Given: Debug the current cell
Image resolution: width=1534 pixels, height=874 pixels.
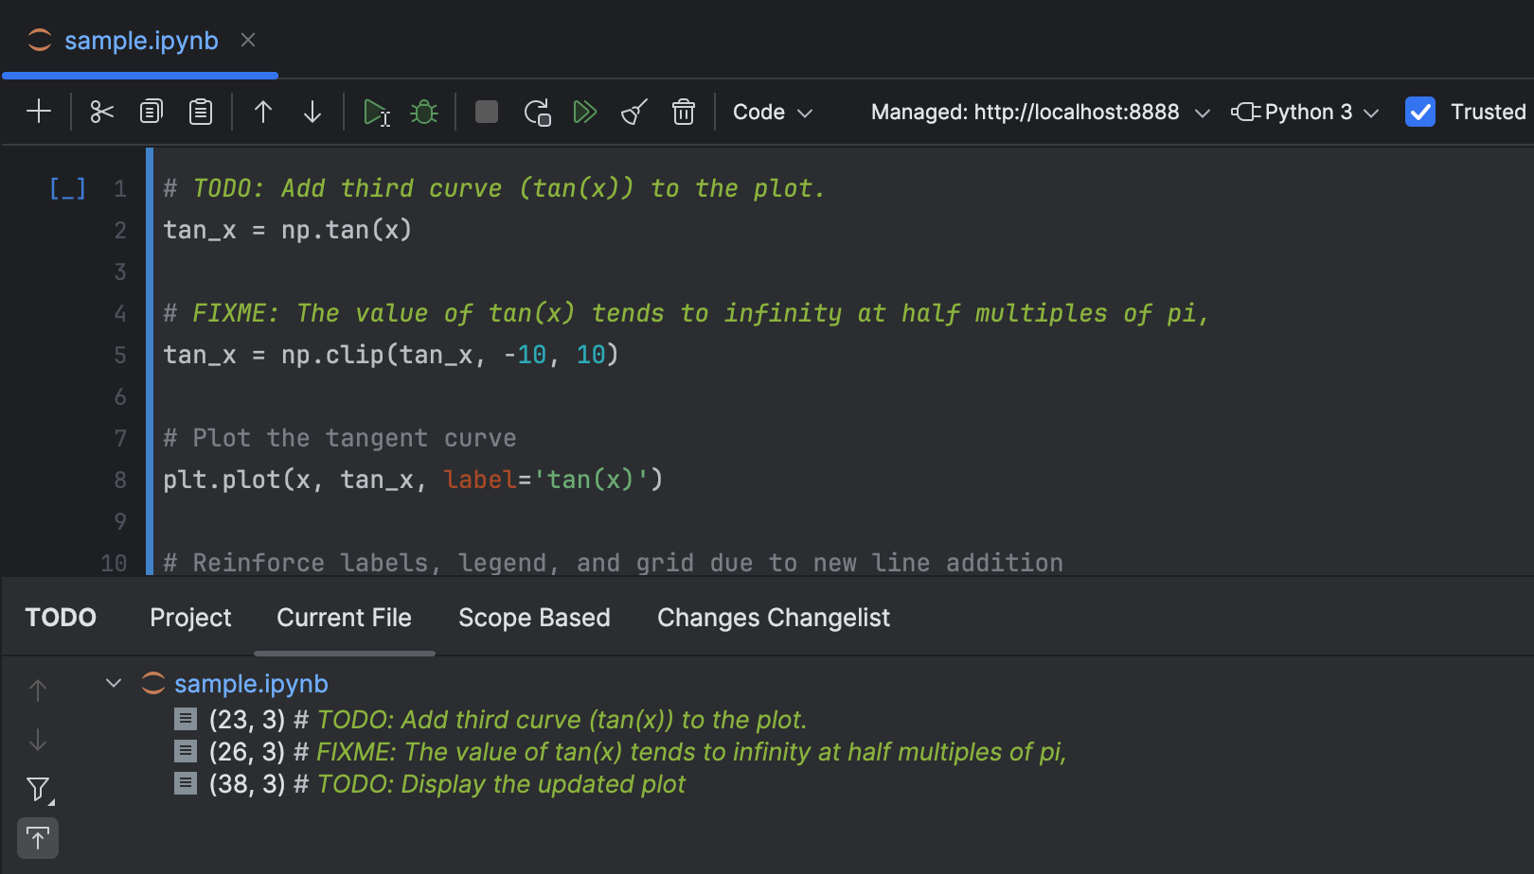Looking at the screenshot, I should coord(424,112).
